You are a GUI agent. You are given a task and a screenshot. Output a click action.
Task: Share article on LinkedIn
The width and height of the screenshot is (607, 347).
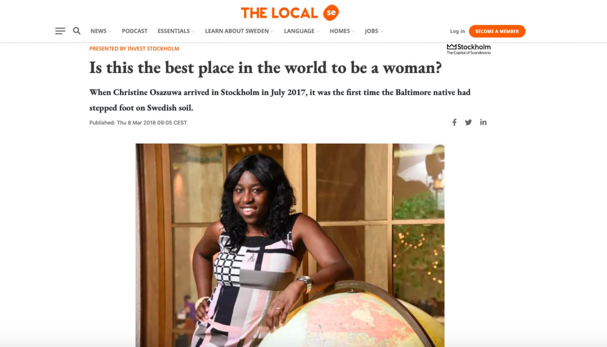point(483,122)
